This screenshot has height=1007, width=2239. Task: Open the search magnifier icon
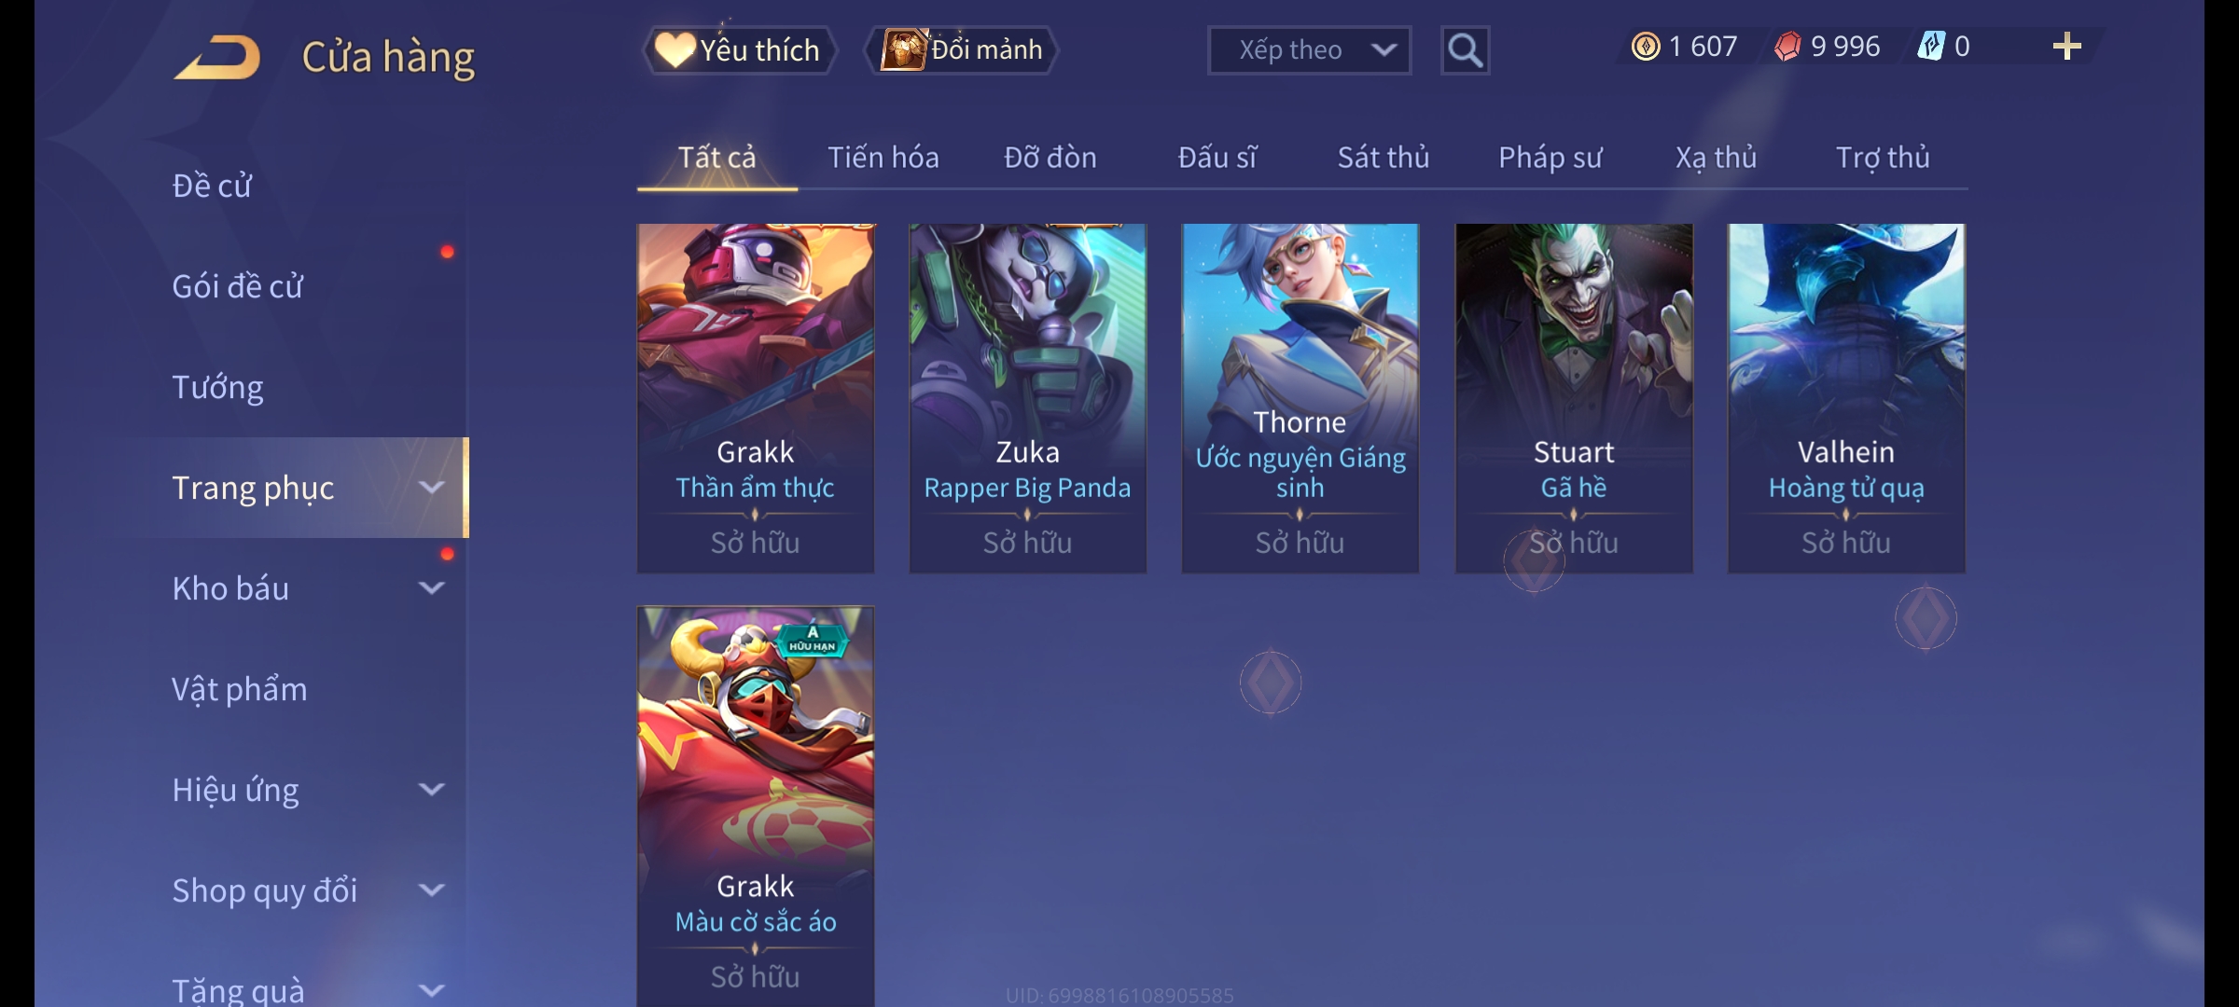[1465, 50]
